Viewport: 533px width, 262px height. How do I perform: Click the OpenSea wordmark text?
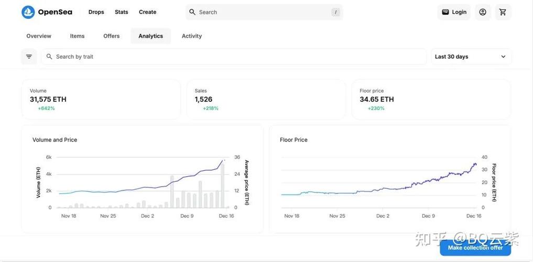point(55,12)
